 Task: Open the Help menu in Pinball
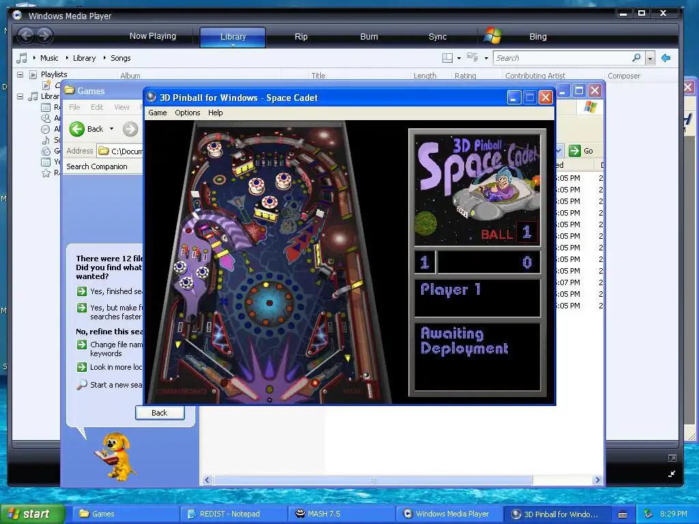click(215, 113)
